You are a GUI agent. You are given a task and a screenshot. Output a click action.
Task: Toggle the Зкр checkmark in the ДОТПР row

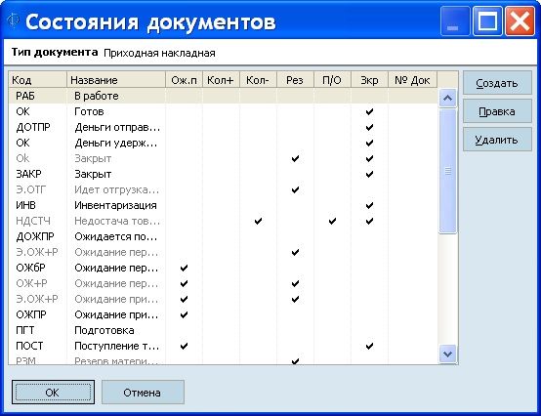pos(369,127)
